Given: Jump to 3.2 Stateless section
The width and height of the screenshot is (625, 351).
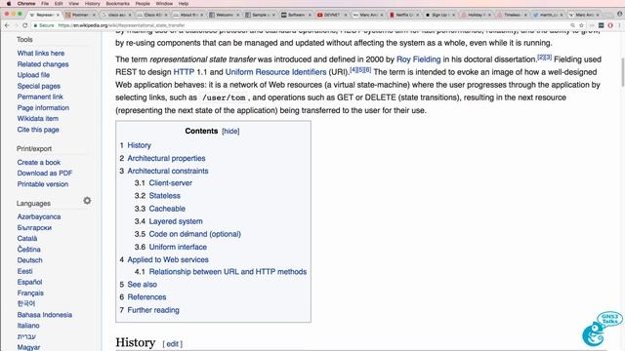Looking at the screenshot, I should pyautogui.click(x=165, y=196).
